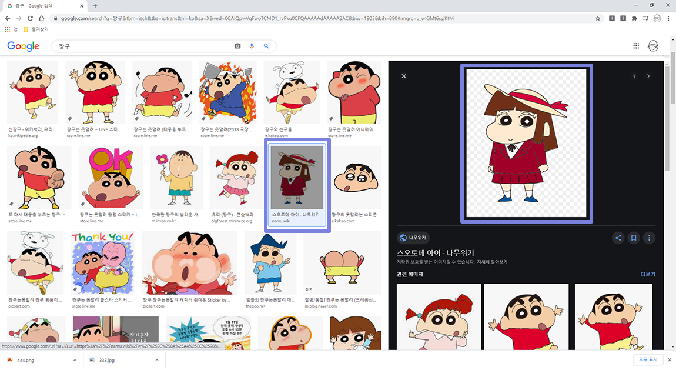The image size is (676, 370).
Task: Click 더보기 for related images
Action: tap(648, 274)
